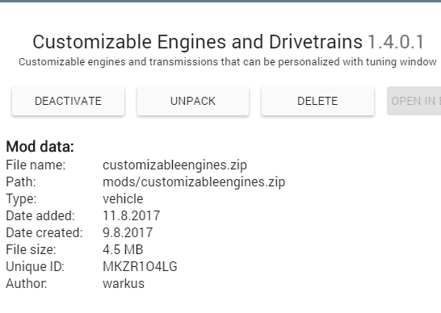Select the MKZR1O4LG unique ID
441x313 pixels.
click(x=140, y=266)
